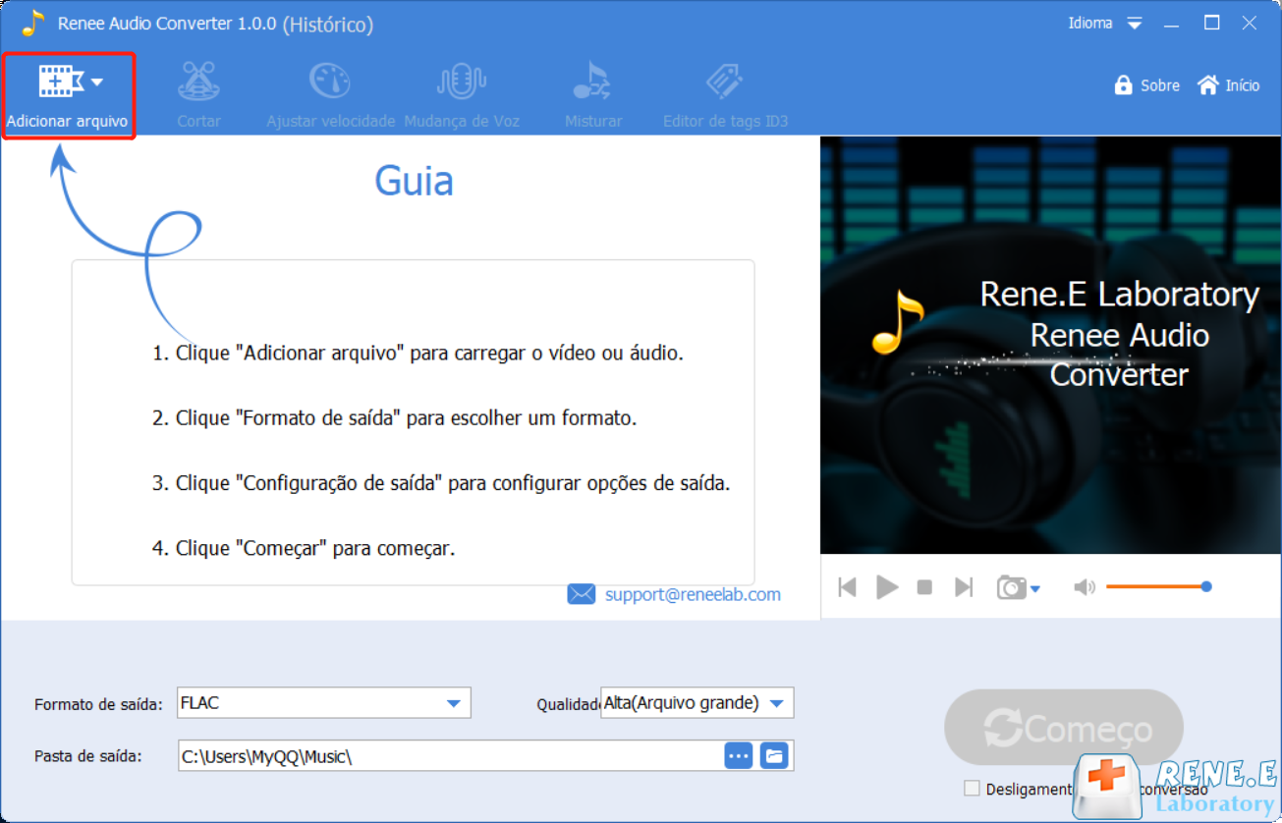Skip to next track in player
The image size is (1282, 823).
964,587
